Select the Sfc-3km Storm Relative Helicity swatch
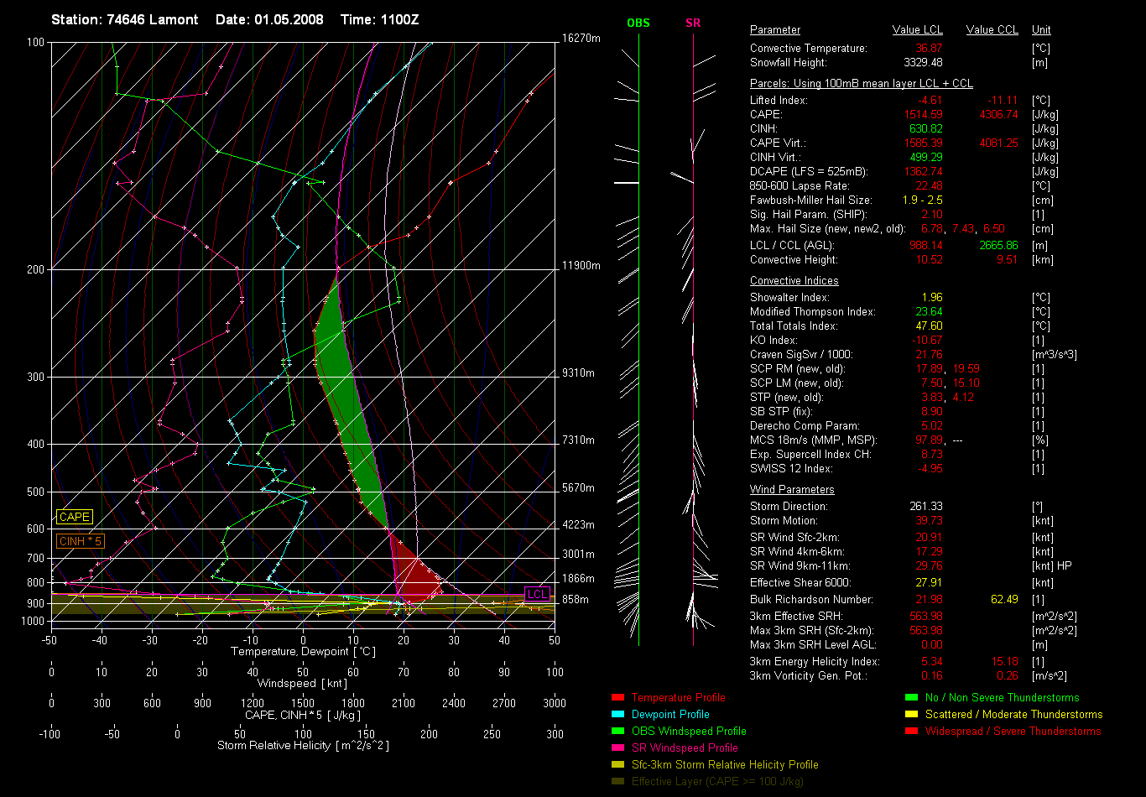This screenshot has width=1146, height=797. point(617,764)
